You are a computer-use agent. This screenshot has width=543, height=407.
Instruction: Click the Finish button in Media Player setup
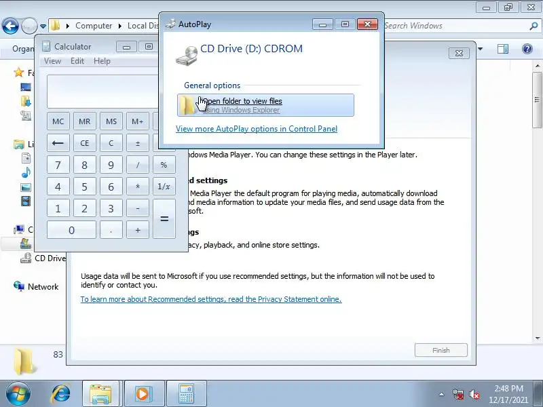tap(441, 350)
